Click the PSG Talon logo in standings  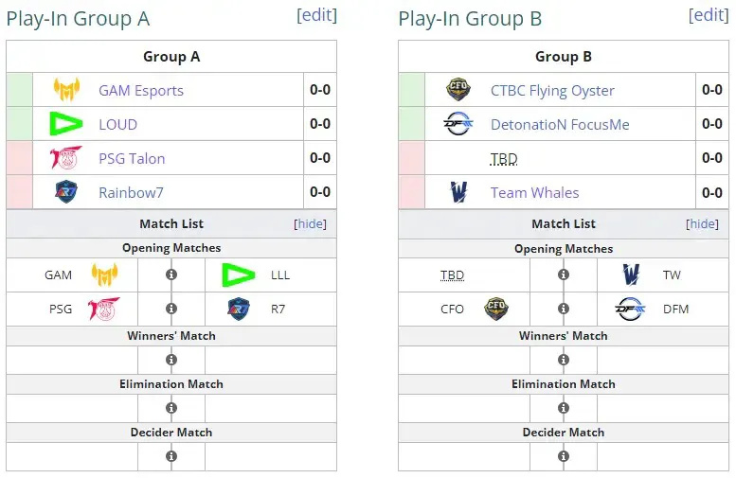[66, 158]
